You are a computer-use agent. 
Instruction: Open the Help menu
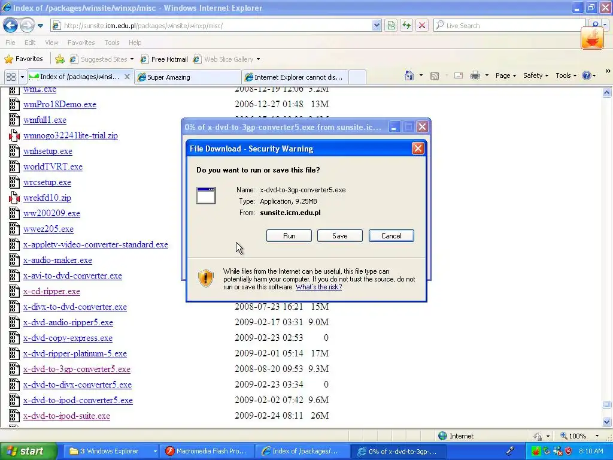click(x=135, y=43)
